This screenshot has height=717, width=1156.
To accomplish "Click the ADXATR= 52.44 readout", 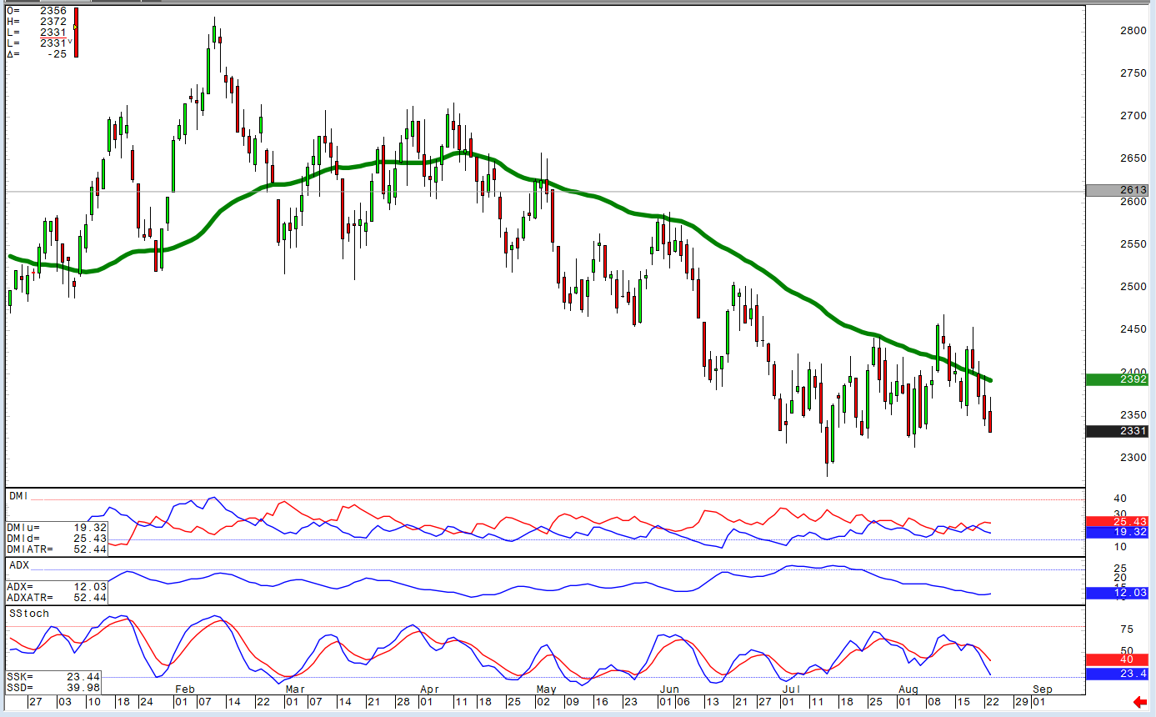I will pyautogui.click(x=57, y=598).
